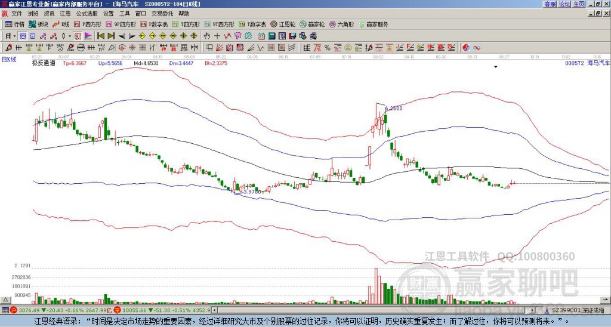The image size is (611, 327).
Task: Click the grid icon in status bar
Action: pos(5,310)
